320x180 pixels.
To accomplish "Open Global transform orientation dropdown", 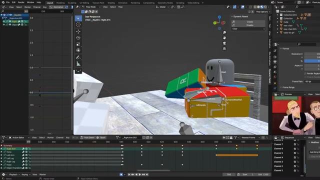I will pyautogui.click(x=162, y=7).
